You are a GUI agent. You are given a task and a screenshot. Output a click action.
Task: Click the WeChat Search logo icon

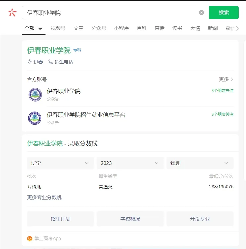click(x=12, y=13)
